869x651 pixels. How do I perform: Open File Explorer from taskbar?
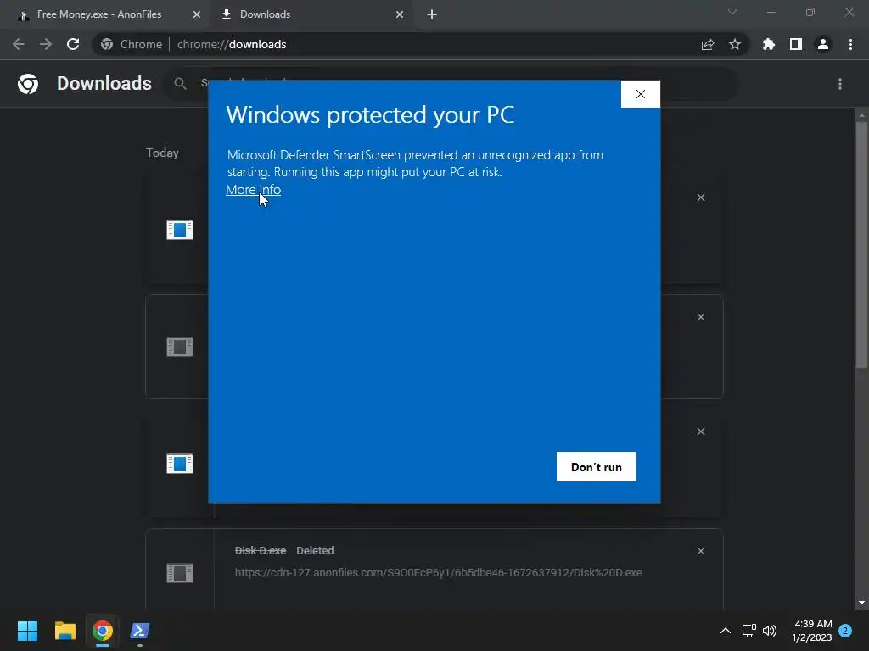[64, 631]
